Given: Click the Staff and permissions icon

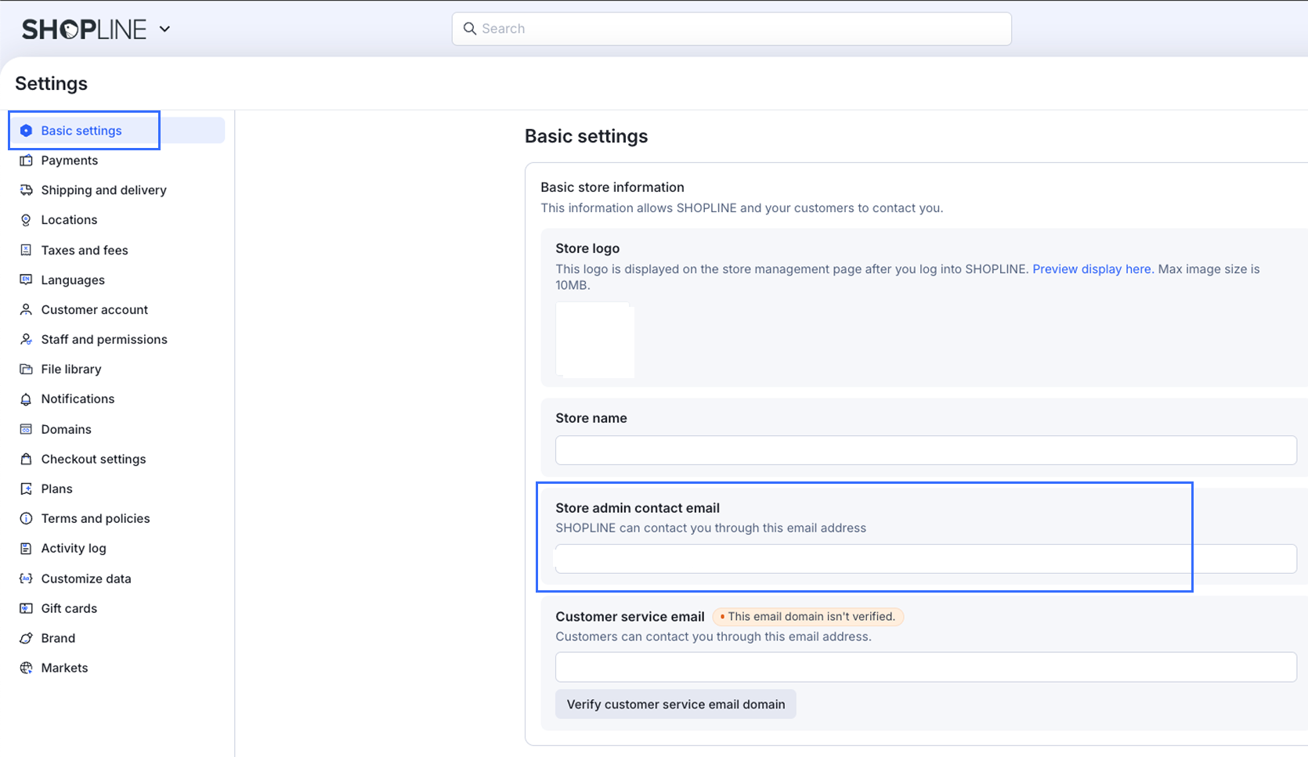Looking at the screenshot, I should pyautogui.click(x=26, y=340).
